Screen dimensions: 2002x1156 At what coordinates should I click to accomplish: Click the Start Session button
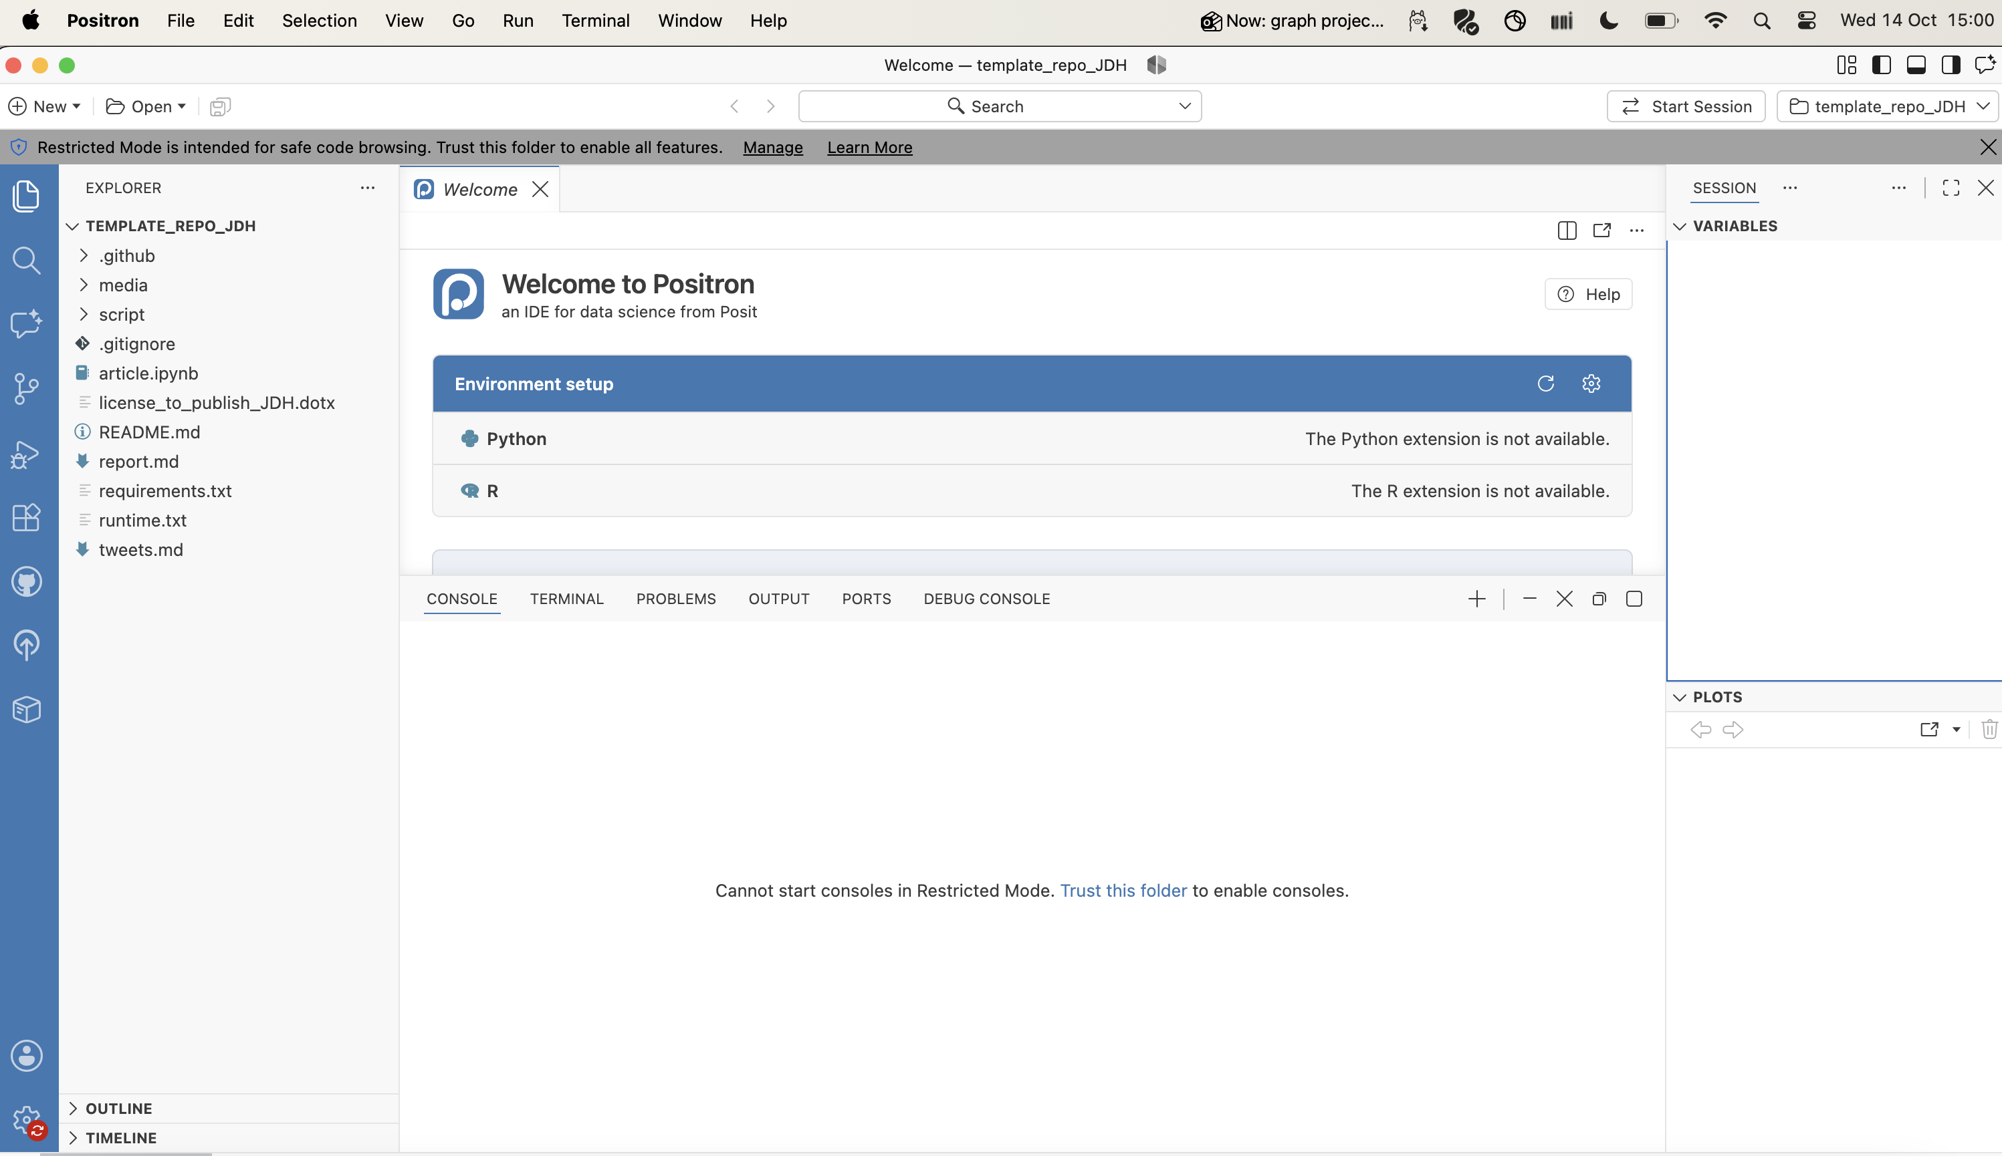[x=1686, y=106]
